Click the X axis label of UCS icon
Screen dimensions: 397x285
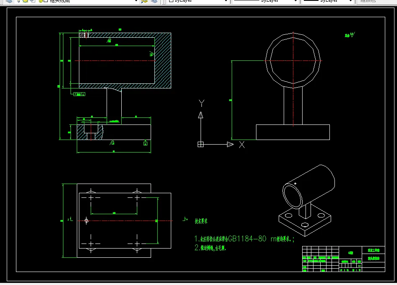click(x=242, y=145)
